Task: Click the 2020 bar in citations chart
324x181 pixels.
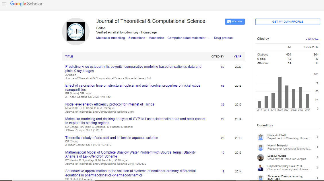Action: click(x=280, y=93)
